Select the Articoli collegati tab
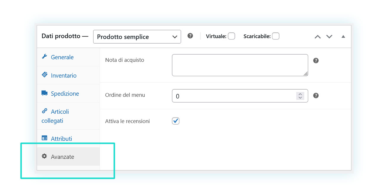The height and width of the screenshot is (194, 386). coord(68,116)
